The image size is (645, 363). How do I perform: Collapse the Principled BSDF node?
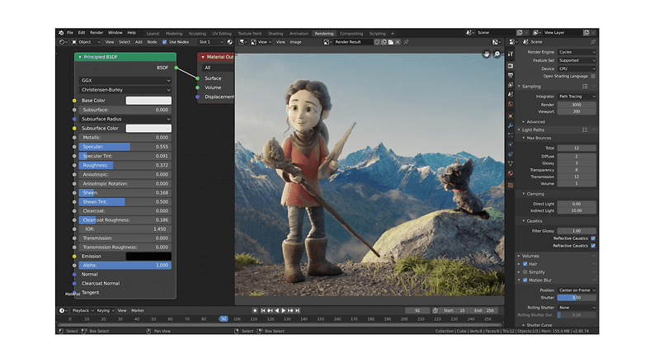point(80,57)
